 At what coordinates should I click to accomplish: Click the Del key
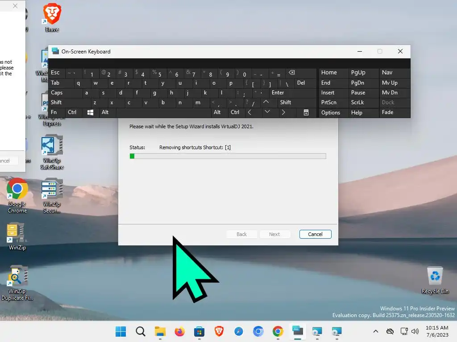[x=305, y=83]
